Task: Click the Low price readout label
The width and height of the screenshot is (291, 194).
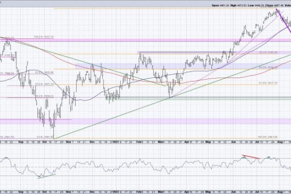Action: (251, 5)
